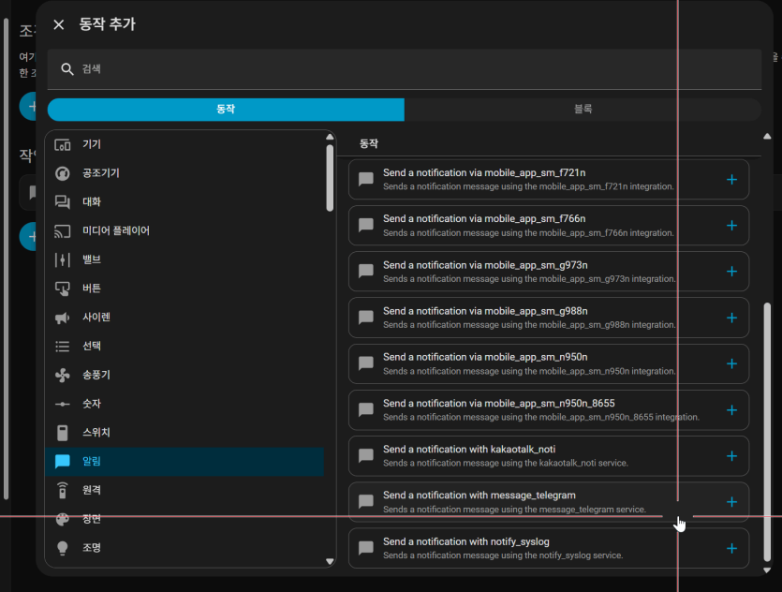This screenshot has width=782, height=592.
Task: Select the 선택 list icon
Action: [x=63, y=347]
